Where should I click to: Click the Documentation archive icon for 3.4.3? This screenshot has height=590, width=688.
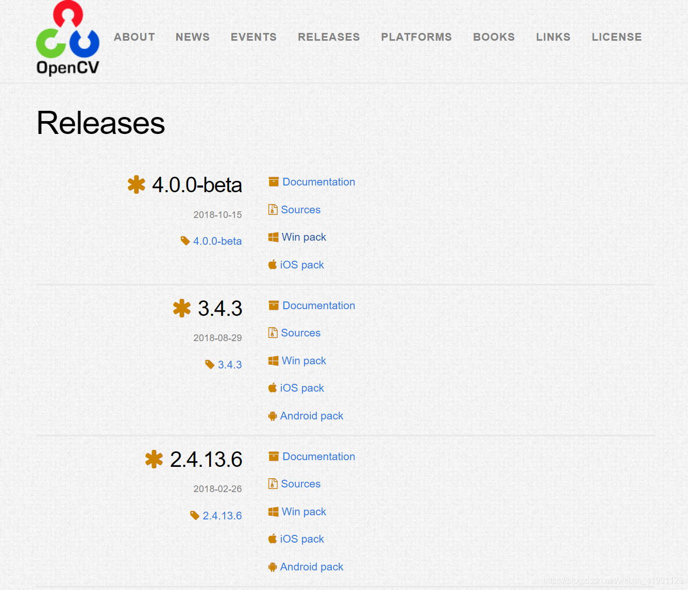point(274,306)
